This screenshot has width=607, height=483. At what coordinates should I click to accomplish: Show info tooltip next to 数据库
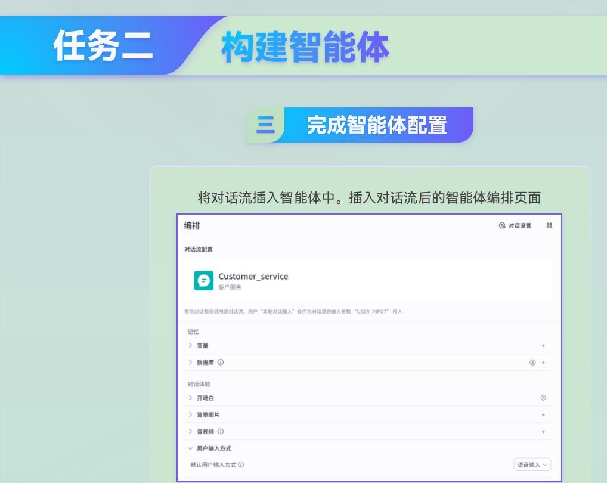[x=221, y=363]
